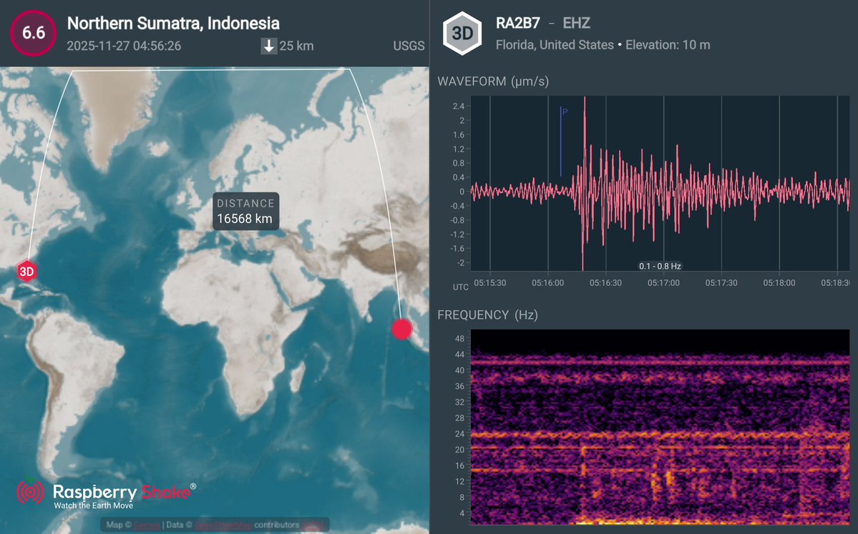Select the EHZ channel label
Image resolution: width=858 pixels, height=534 pixels.
tap(577, 22)
